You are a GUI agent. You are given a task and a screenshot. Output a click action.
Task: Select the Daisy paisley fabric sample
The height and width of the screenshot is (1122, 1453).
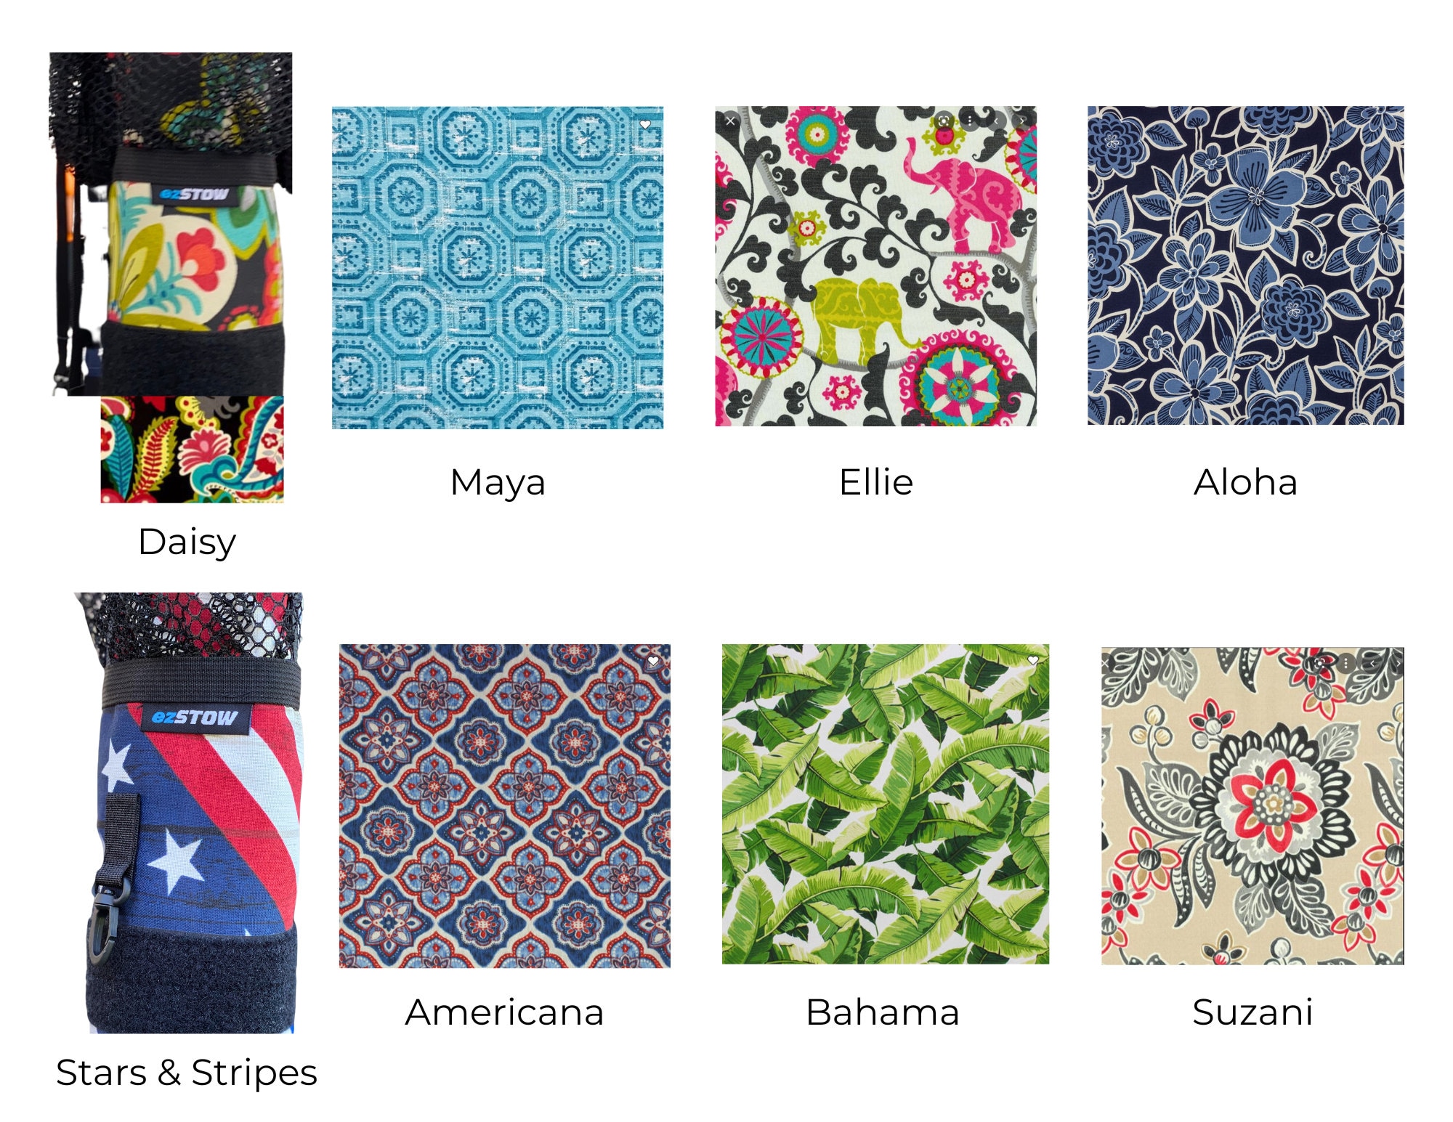tap(192, 449)
